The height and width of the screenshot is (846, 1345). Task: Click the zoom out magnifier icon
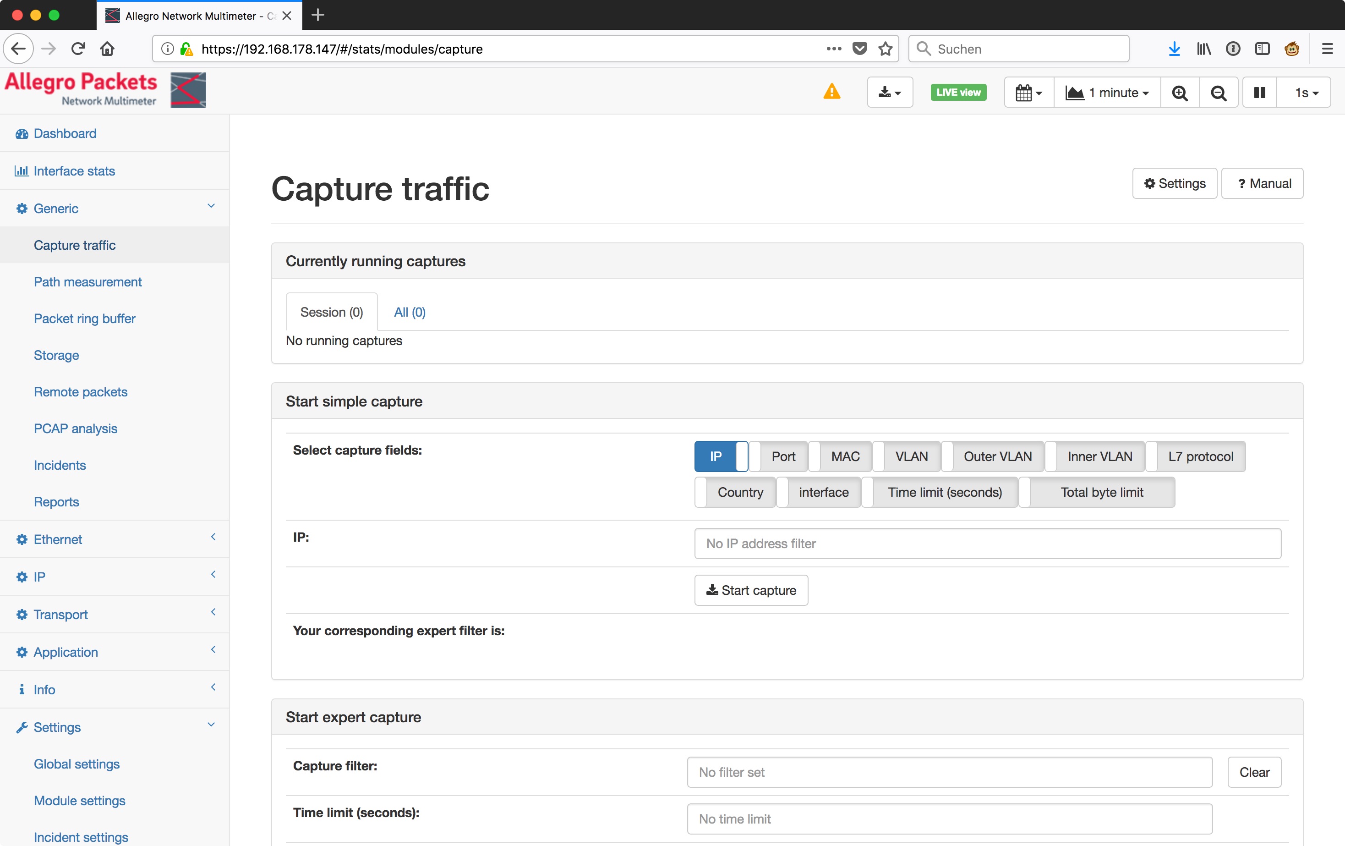(1218, 93)
